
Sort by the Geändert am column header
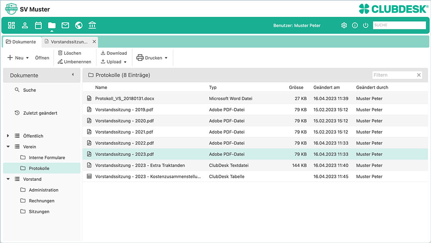click(x=327, y=87)
